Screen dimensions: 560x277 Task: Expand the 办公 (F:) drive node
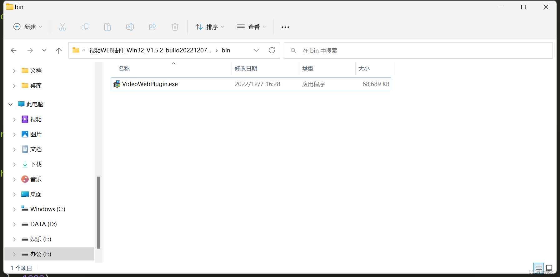point(14,254)
